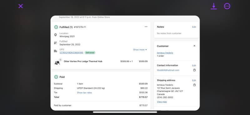
Task: Open lemieux frederic customer profile link
Action: [x=165, y=53]
